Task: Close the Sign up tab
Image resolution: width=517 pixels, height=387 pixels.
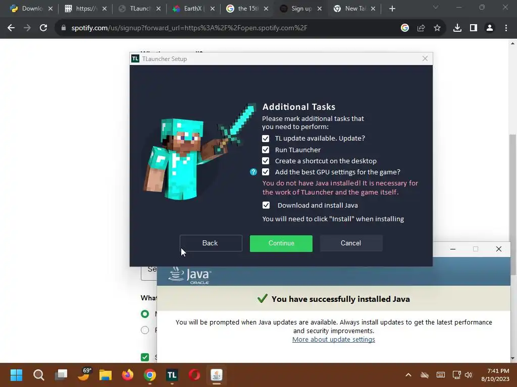Action: point(320,9)
